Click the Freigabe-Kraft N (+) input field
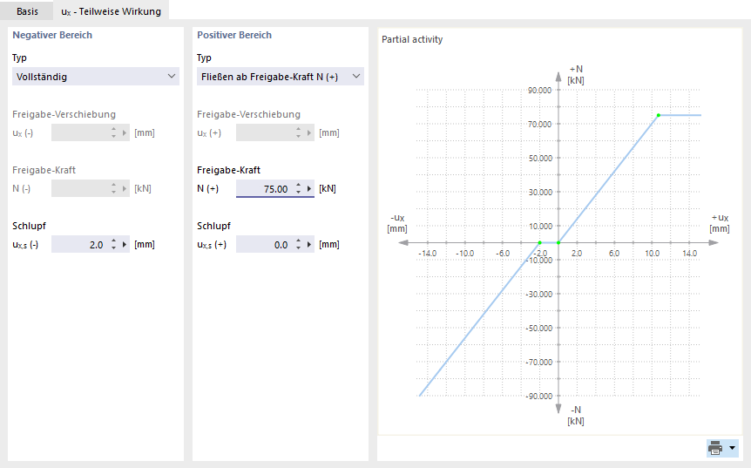 263,188
